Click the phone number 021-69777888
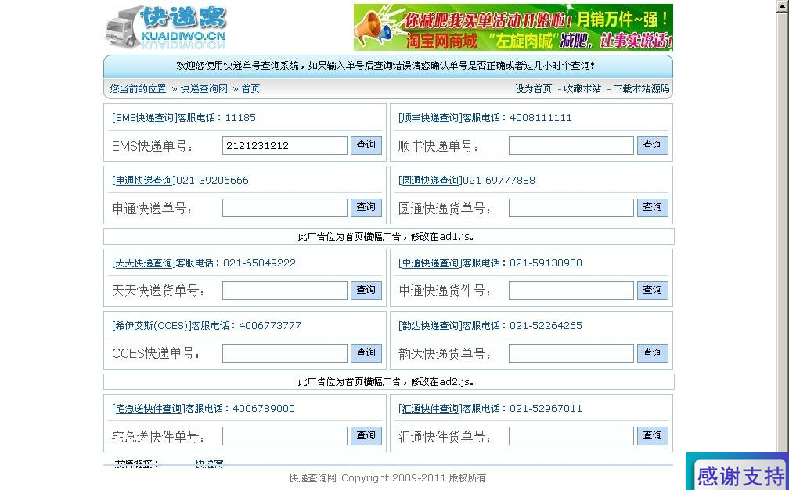The width and height of the screenshot is (789, 490). pyautogui.click(x=499, y=181)
